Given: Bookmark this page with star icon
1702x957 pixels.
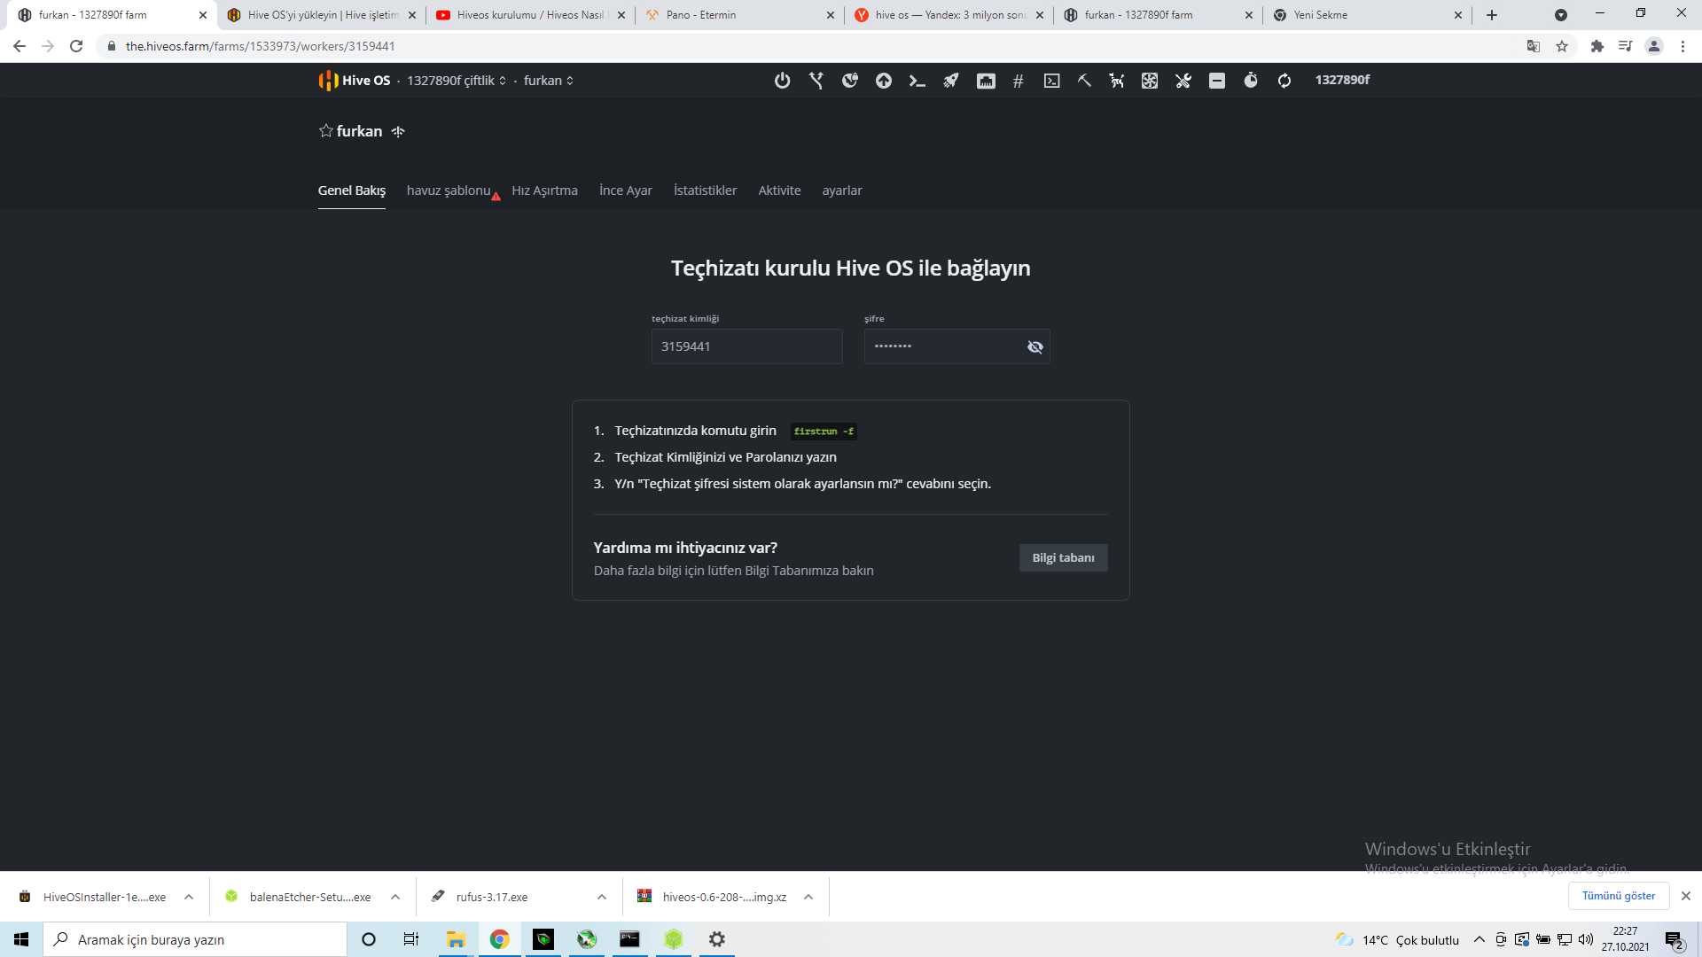Looking at the screenshot, I should click(1562, 46).
